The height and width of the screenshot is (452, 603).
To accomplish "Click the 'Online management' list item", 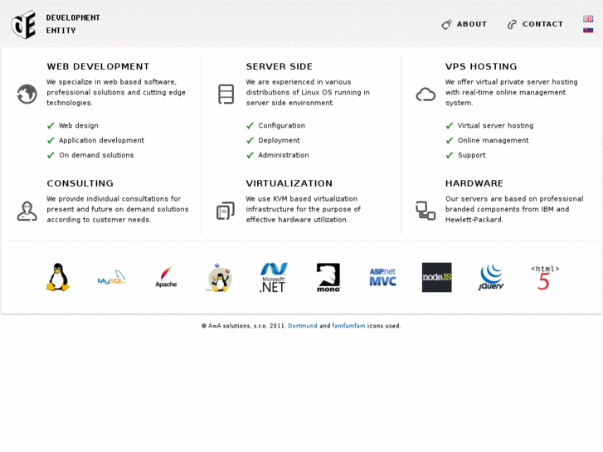I will (493, 140).
